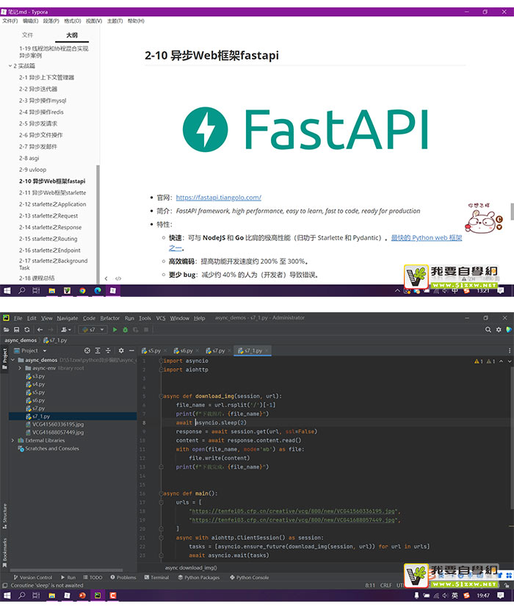The width and height of the screenshot is (514, 609).
Task: Open Typora's 格式(O) menu
Action: pos(73,21)
